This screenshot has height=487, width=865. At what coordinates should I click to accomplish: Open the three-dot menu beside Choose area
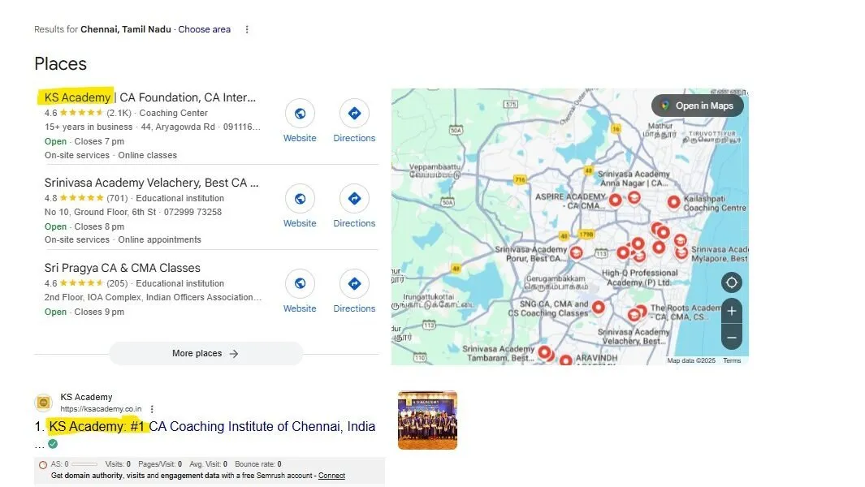click(x=247, y=29)
